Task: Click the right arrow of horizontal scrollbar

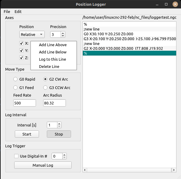Action: point(174,170)
